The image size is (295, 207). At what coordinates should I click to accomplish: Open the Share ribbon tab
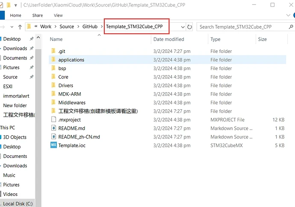[x=37, y=15]
